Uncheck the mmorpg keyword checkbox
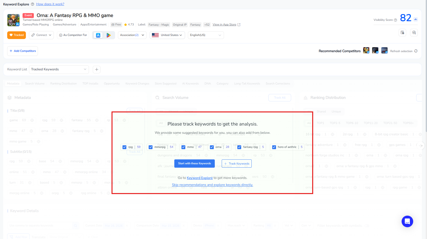 pyautogui.click(x=151, y=147)
